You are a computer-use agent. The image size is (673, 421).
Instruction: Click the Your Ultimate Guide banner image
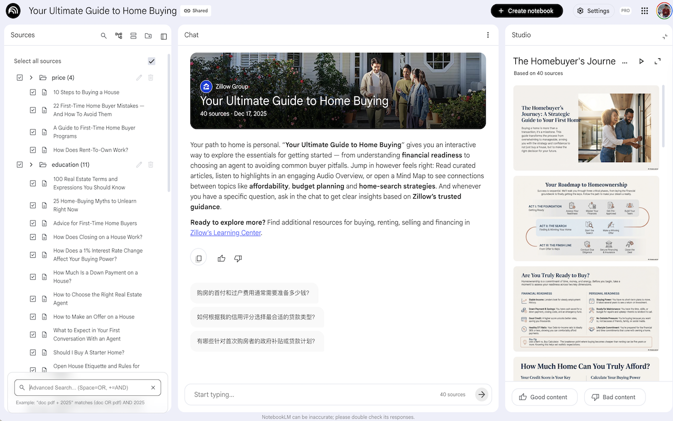pyautogui.click(x=338, y=91)
